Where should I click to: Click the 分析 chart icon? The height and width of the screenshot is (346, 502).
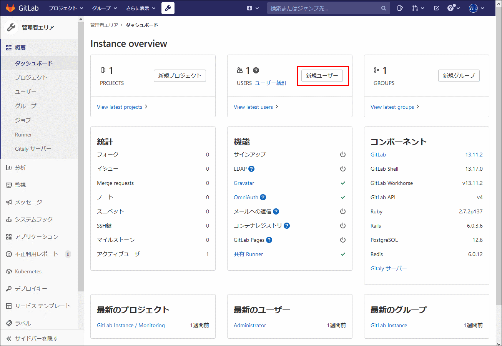(9, 168)
